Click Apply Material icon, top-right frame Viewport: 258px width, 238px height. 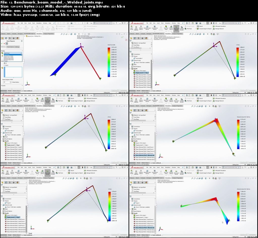tap(136, 28)
